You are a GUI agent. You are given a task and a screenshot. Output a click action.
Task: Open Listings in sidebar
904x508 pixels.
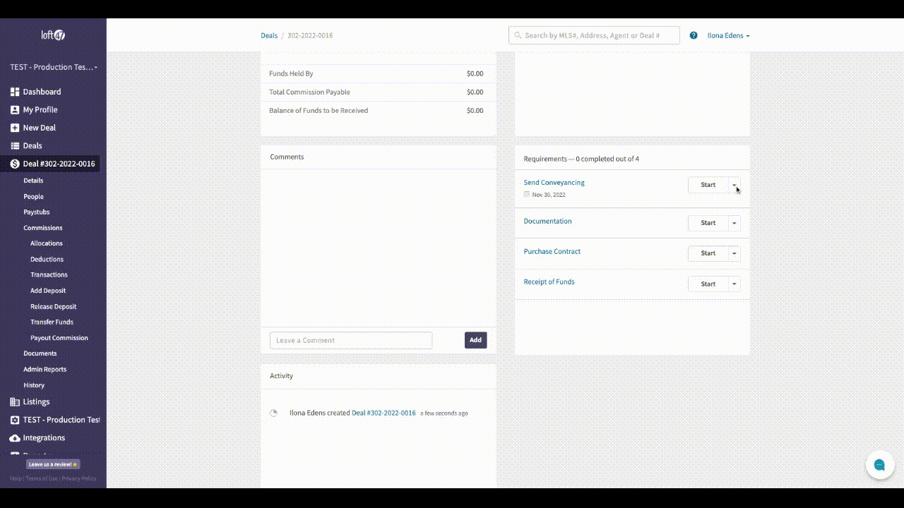[x=36, y=401]
